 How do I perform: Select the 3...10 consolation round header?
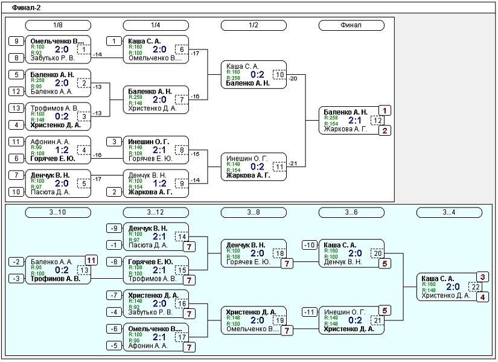(x=58, y=212)
